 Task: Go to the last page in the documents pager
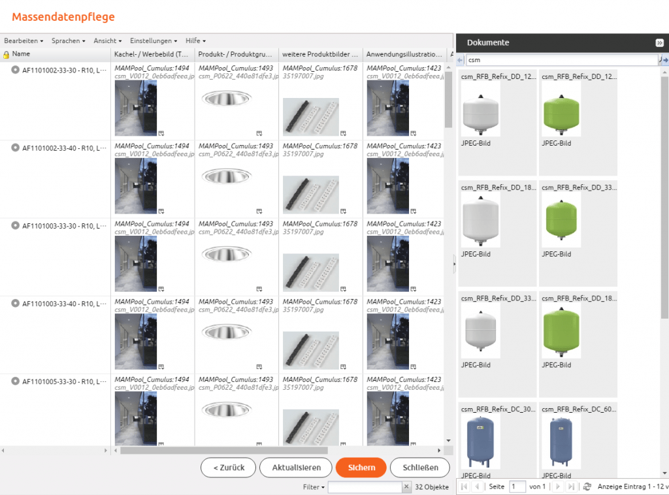tap(571, 487)
